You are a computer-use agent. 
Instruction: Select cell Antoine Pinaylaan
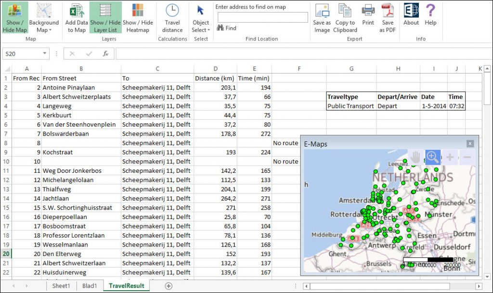point(81,87)
